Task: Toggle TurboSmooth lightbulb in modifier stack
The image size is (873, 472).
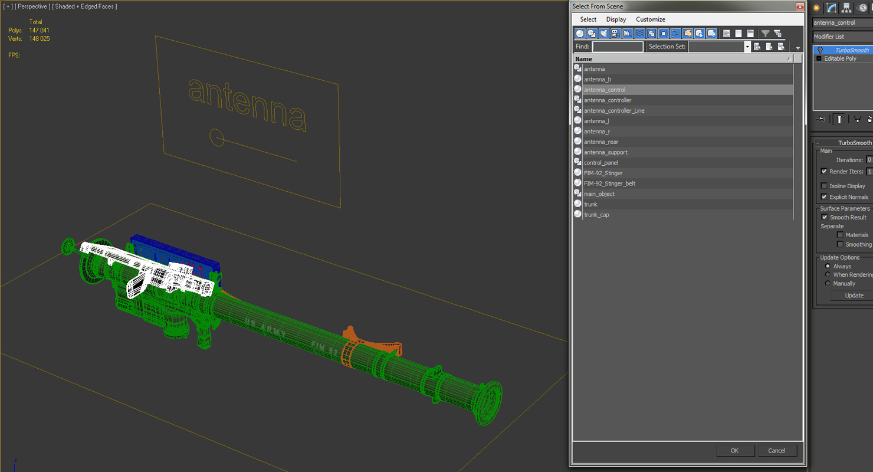Action: click(x=820, y=50)
